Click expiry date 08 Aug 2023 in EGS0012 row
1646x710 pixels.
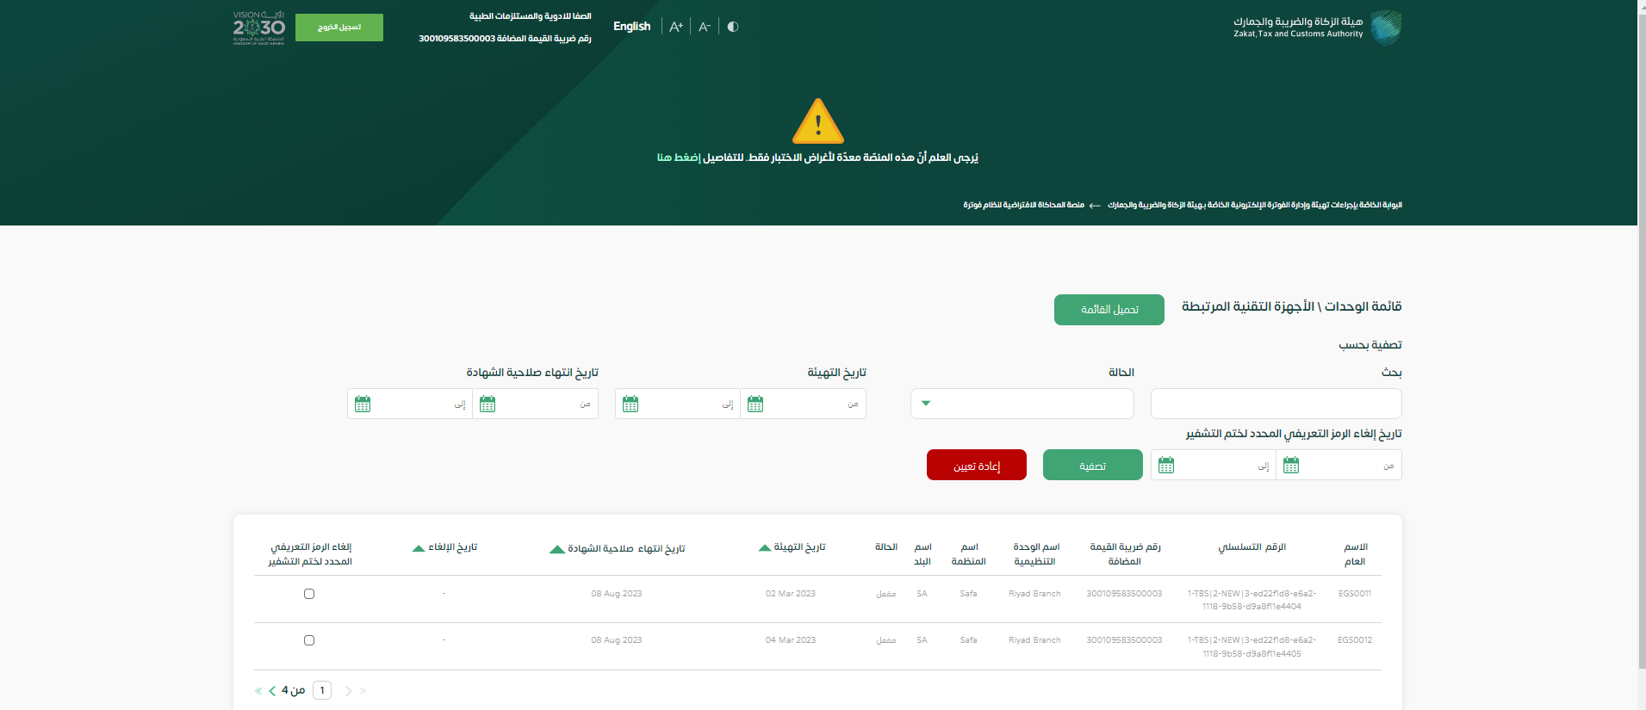[x=617, y=640]
